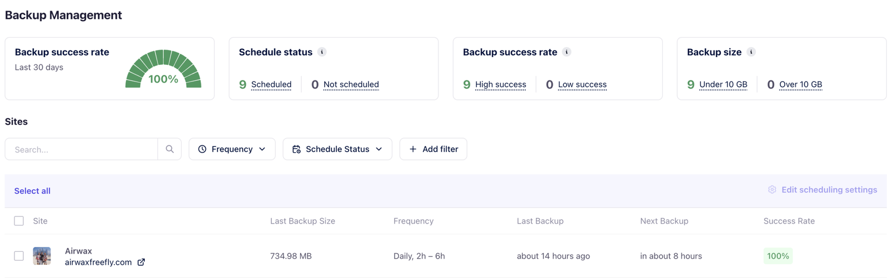888x278 pixels.
Task: Click the Frequency column header in table
Action: coord(413,221)
